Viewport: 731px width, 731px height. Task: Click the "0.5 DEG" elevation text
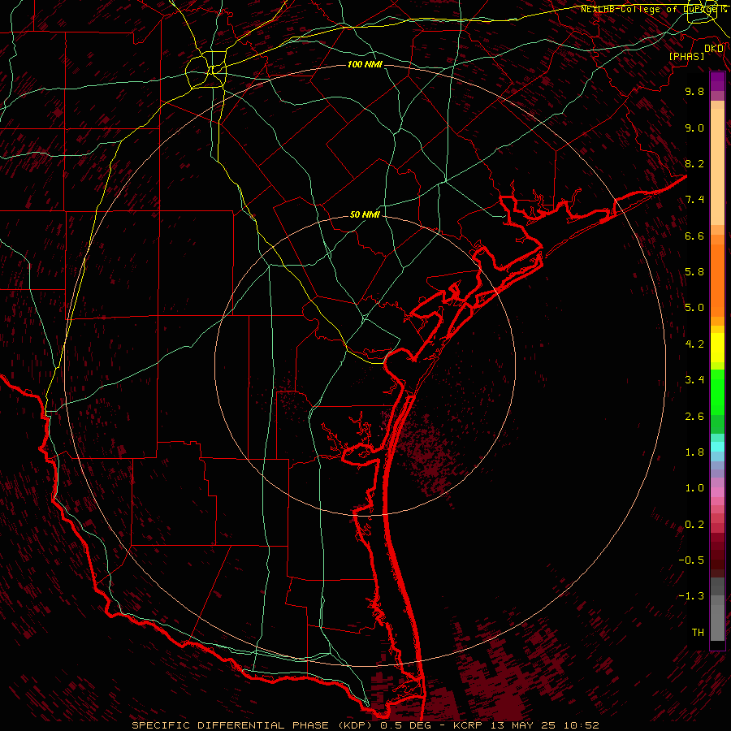(404, 725)
